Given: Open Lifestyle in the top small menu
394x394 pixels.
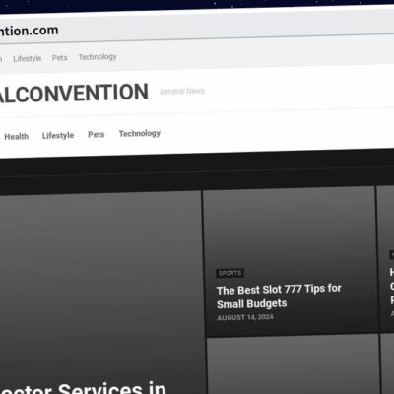Looking at the screenshot, I should pyautogui.click(x=28, y=59).
